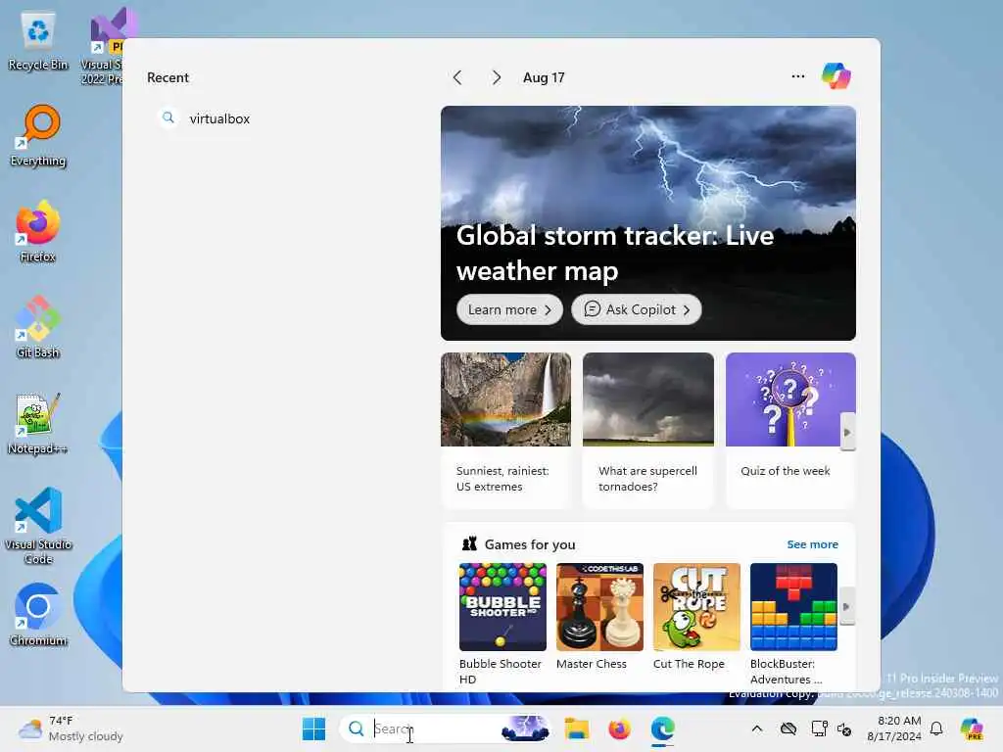Open the Global storm tracker headline
Image resolution: width=1003 pixels, height=752 pixels.
click(615, 254)
